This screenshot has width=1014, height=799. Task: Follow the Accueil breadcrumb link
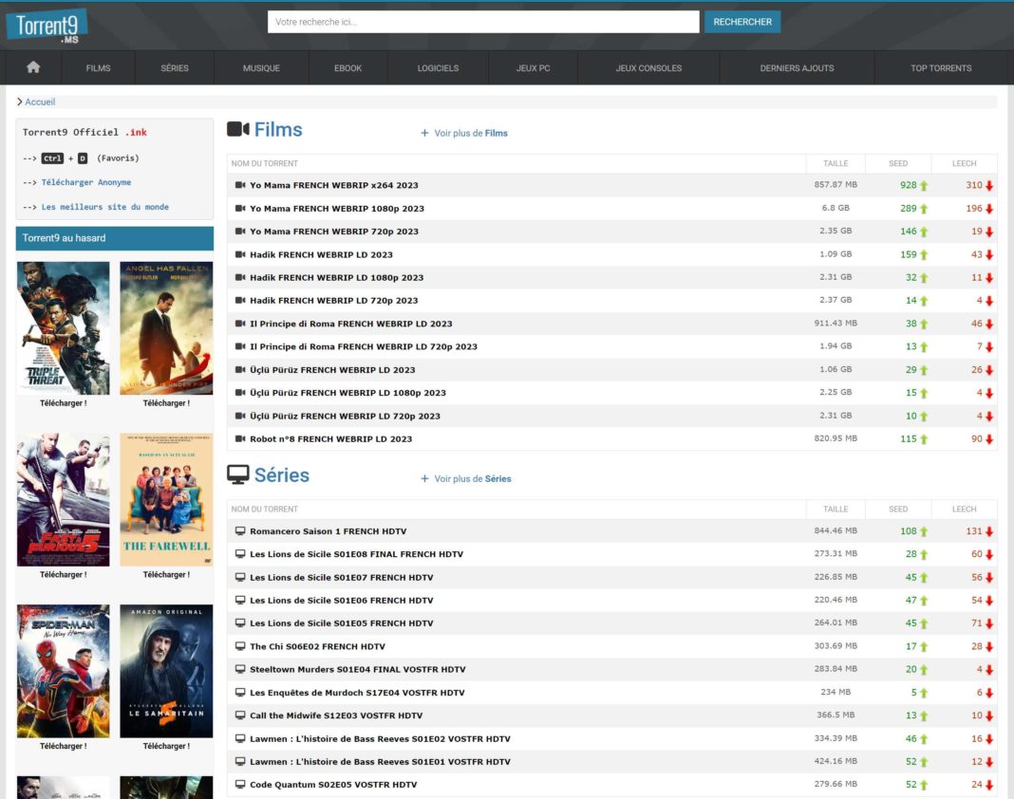40,102
